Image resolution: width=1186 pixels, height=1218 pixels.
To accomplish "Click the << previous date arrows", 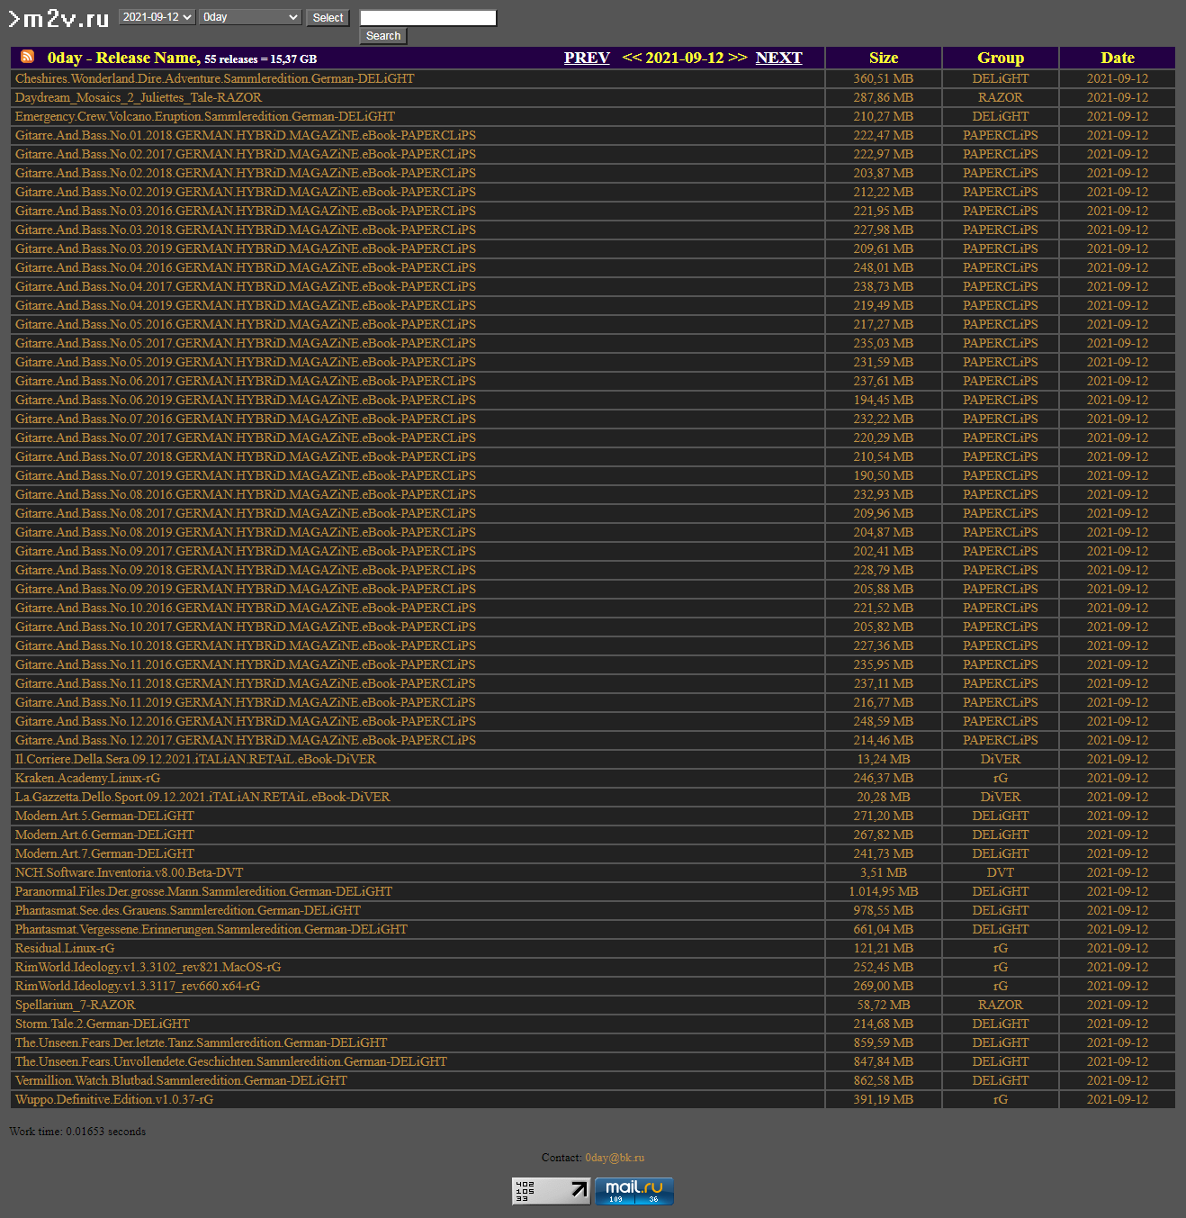I will coord(632,58).
